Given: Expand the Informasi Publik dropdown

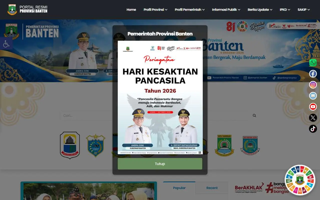Looking at the screenshot, I should [x=226, y=9].
